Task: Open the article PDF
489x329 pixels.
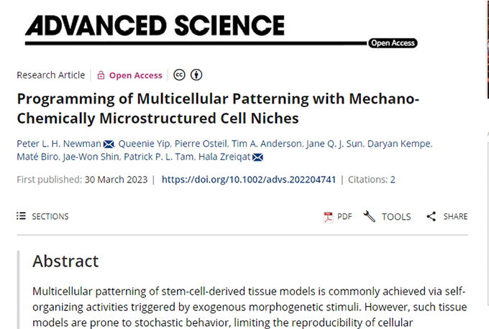Action: pyautogui.click(x=337, y=216)
